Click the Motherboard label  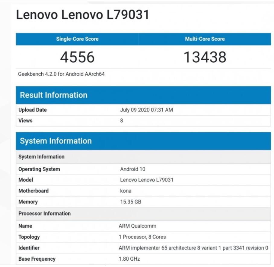pos(33,191)
